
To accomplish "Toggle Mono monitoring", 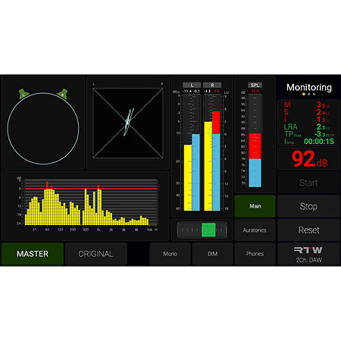I will [170, 254].
